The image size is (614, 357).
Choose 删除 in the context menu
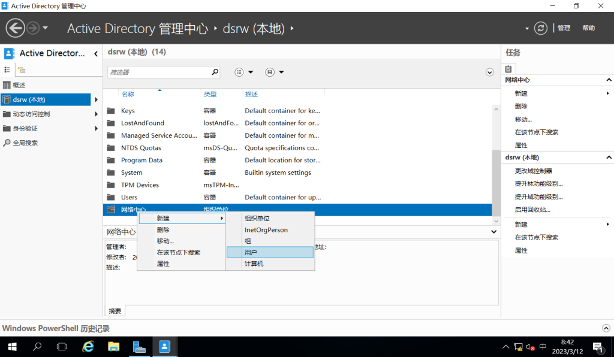tap(182, 230)
